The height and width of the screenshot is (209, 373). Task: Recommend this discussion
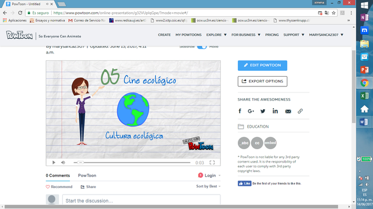tap(59, 187)
